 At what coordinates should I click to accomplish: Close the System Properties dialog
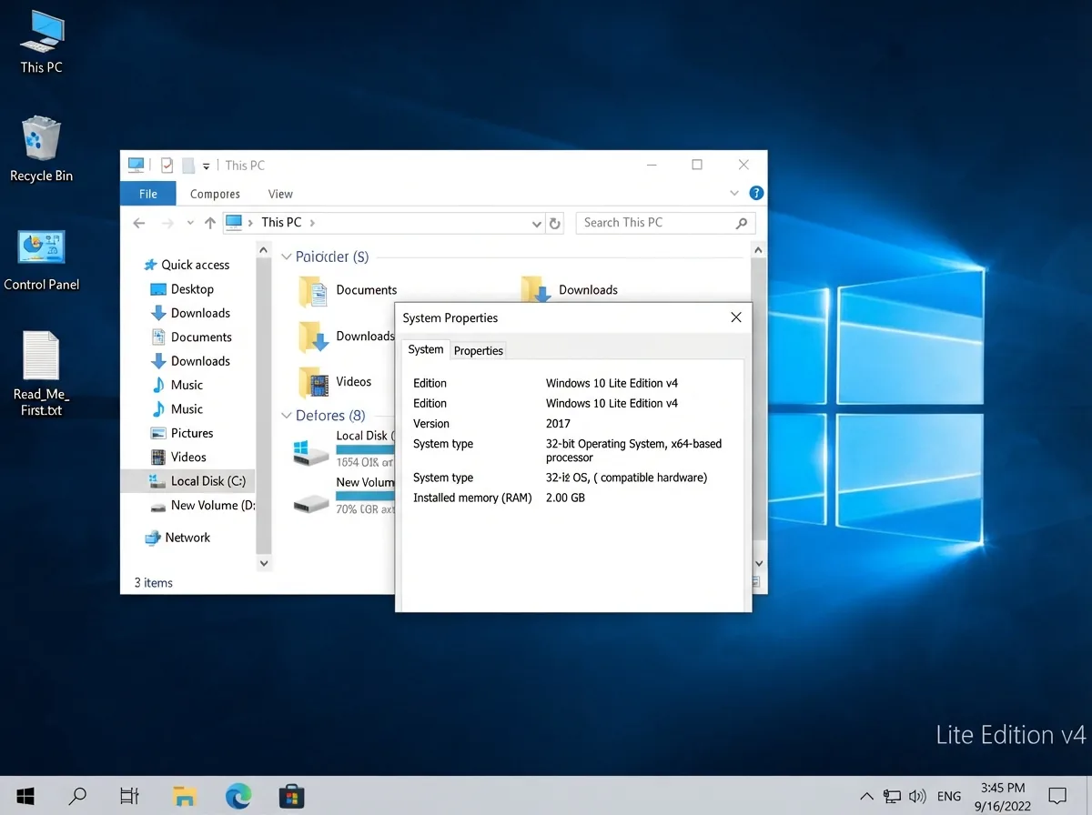(x=736, y=317)
